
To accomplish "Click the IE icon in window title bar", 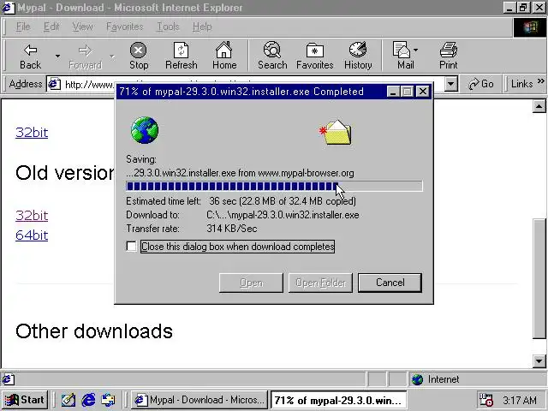I will (x=8, y=8).
